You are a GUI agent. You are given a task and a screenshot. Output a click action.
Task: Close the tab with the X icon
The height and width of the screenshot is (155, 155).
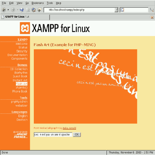pos(152,17)
